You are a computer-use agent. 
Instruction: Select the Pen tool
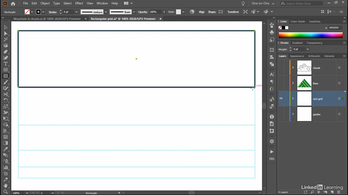(5, 52)
